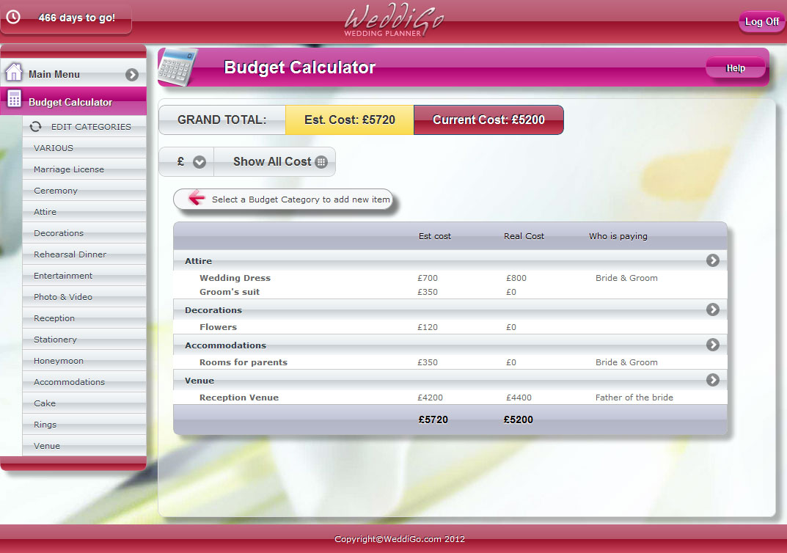This screenshot has height=553, width=787.
Task: Choose Attire in the sidebar list
Action: click(84, 212)
